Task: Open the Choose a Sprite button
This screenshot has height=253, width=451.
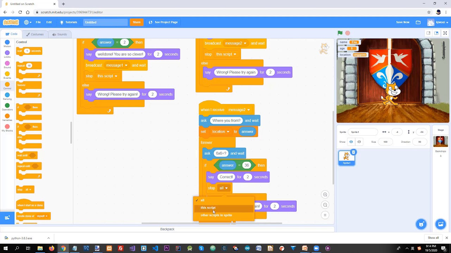Action: click(x=421, y=224)
